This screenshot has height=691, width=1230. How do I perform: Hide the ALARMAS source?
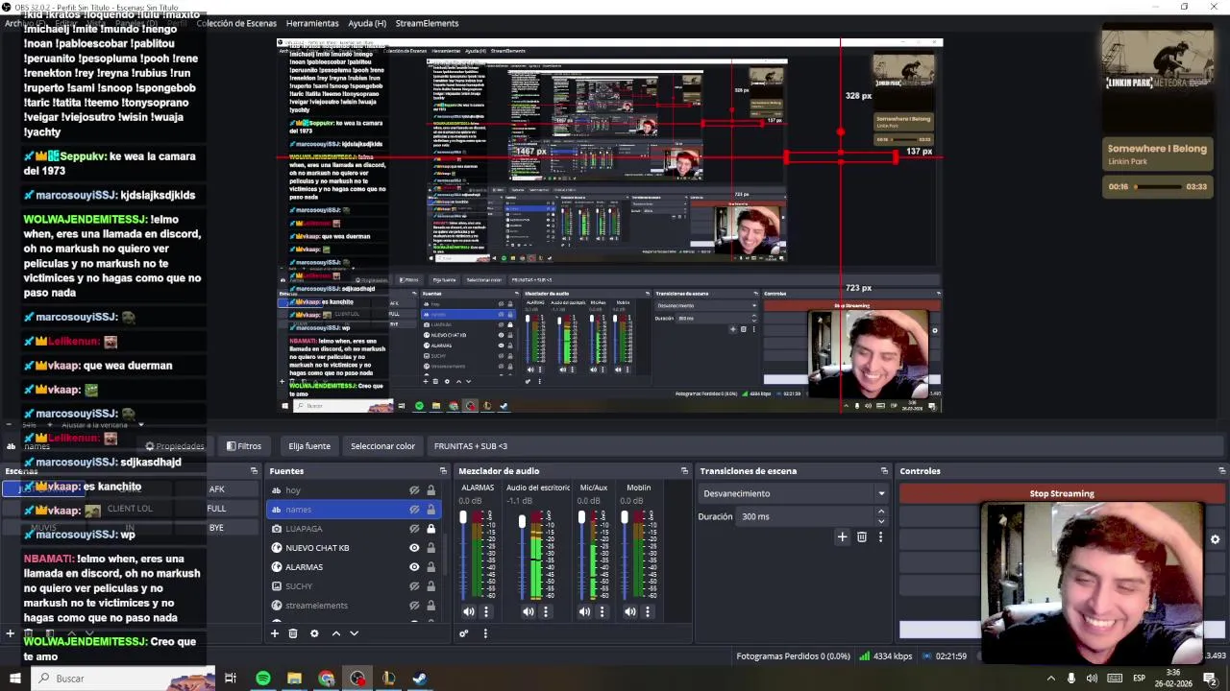coord(414,567)
